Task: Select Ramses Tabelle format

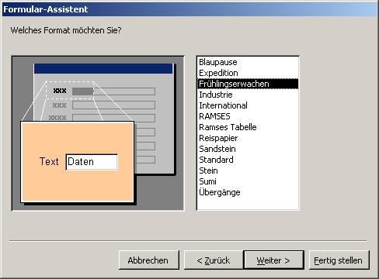Action: 248,127
